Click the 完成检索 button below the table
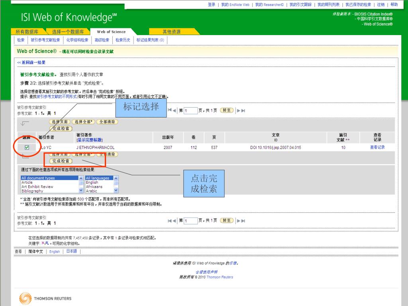The width and height of the screenshot is (408, 306). pyautogui.click(x=61, y=161)
